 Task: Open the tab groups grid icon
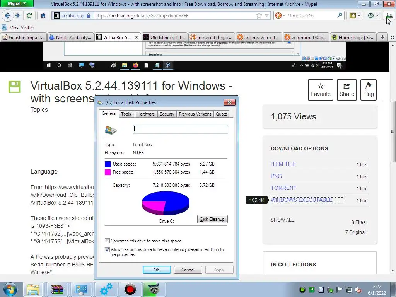tap(392, 38)
